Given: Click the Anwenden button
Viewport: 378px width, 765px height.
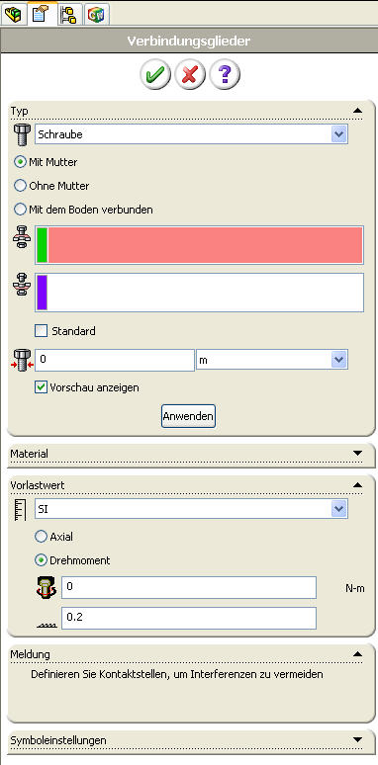Looking at the screenshot, I should [x=188, y=417].
